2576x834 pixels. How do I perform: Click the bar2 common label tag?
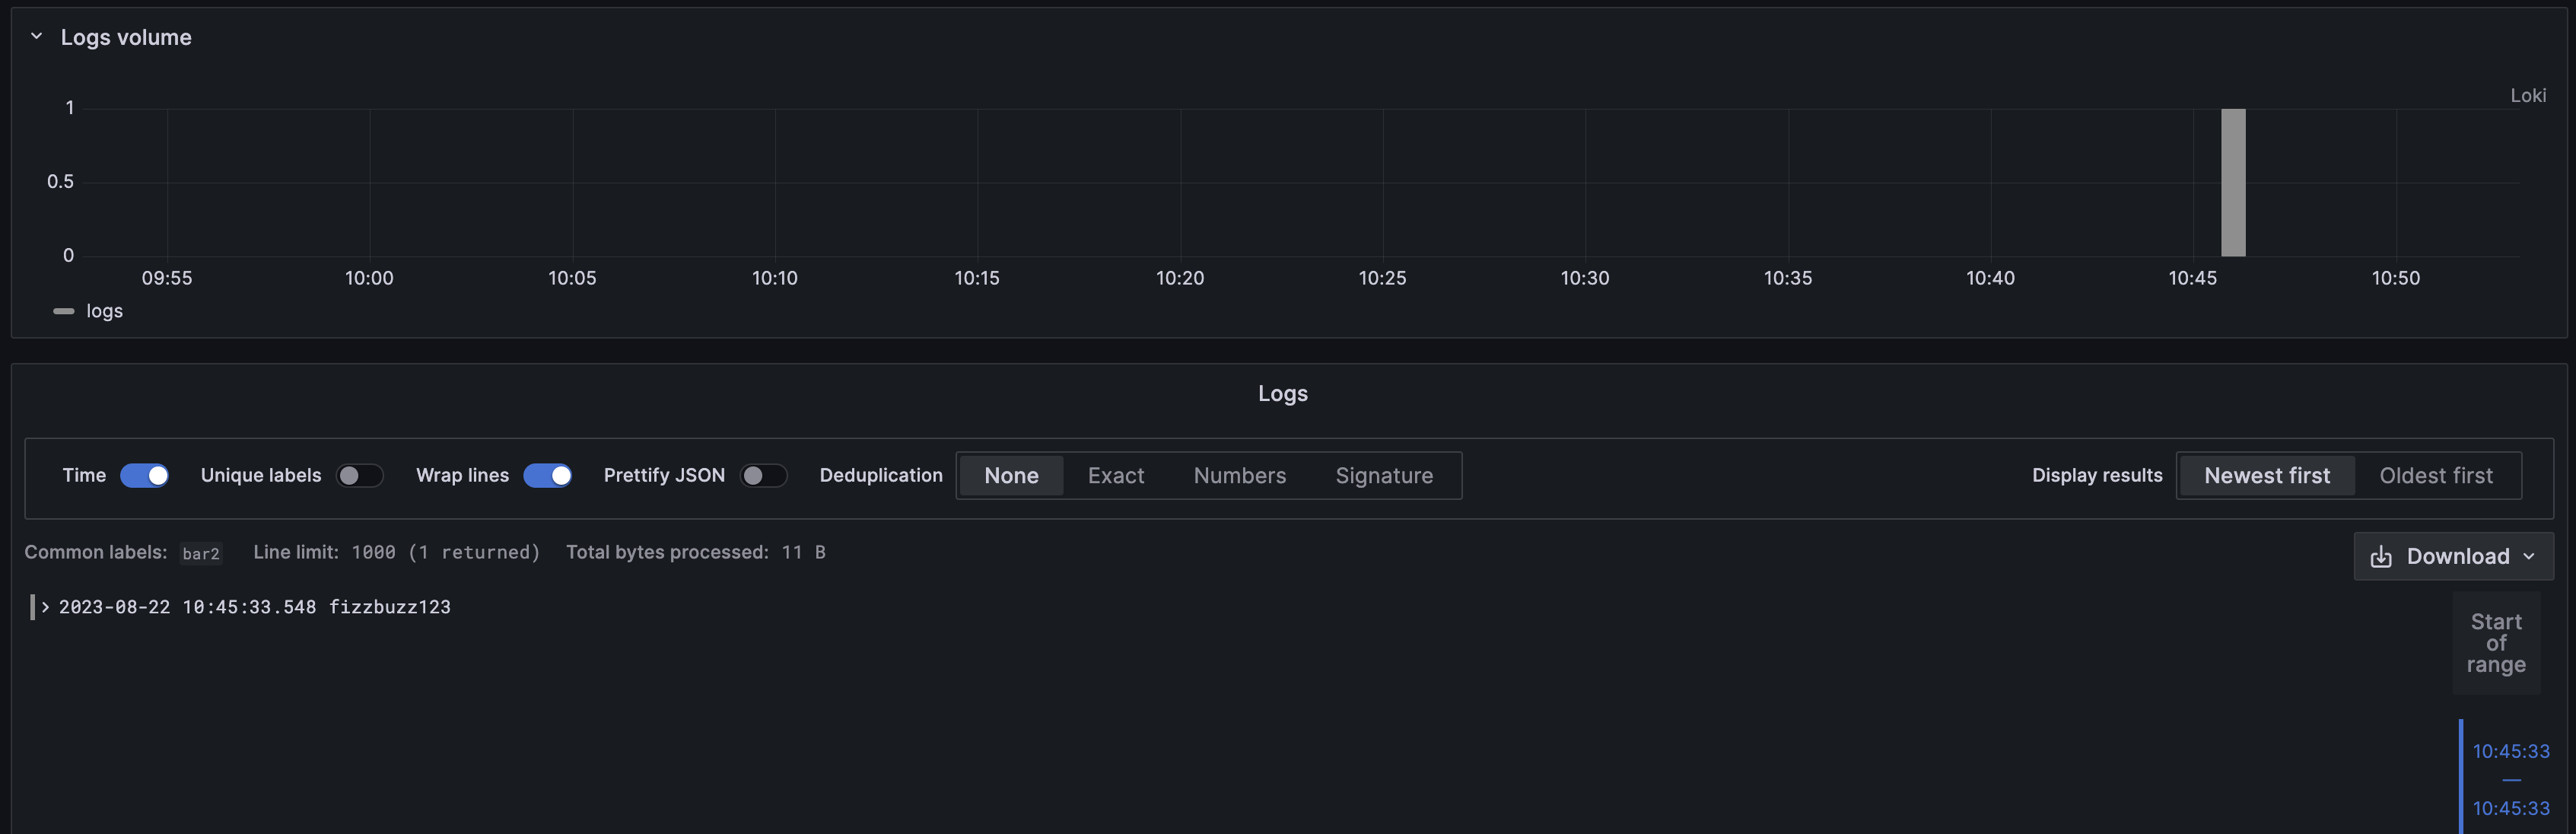coord(200,553)
